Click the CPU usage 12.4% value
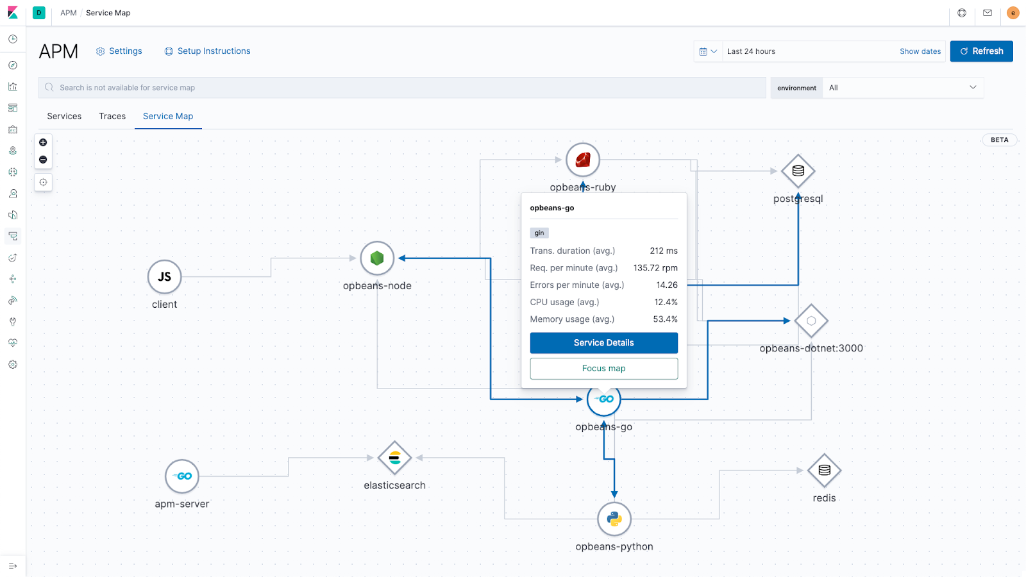This screenshot has width=1026, height=577. (666, 302)
